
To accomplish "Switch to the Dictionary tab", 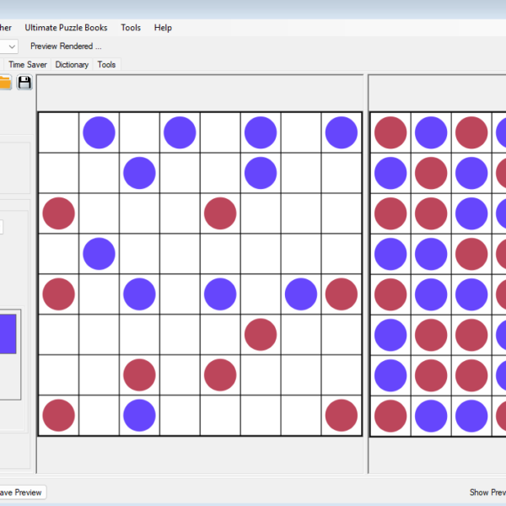I will [x=72, y=64].
